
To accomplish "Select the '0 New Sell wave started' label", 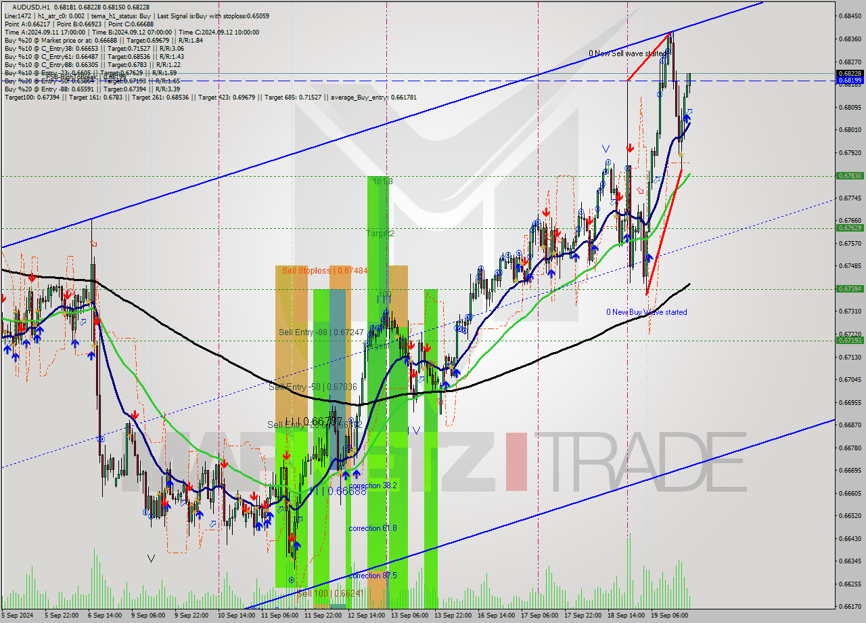I will pyautogui.click(x=627, y=53).
